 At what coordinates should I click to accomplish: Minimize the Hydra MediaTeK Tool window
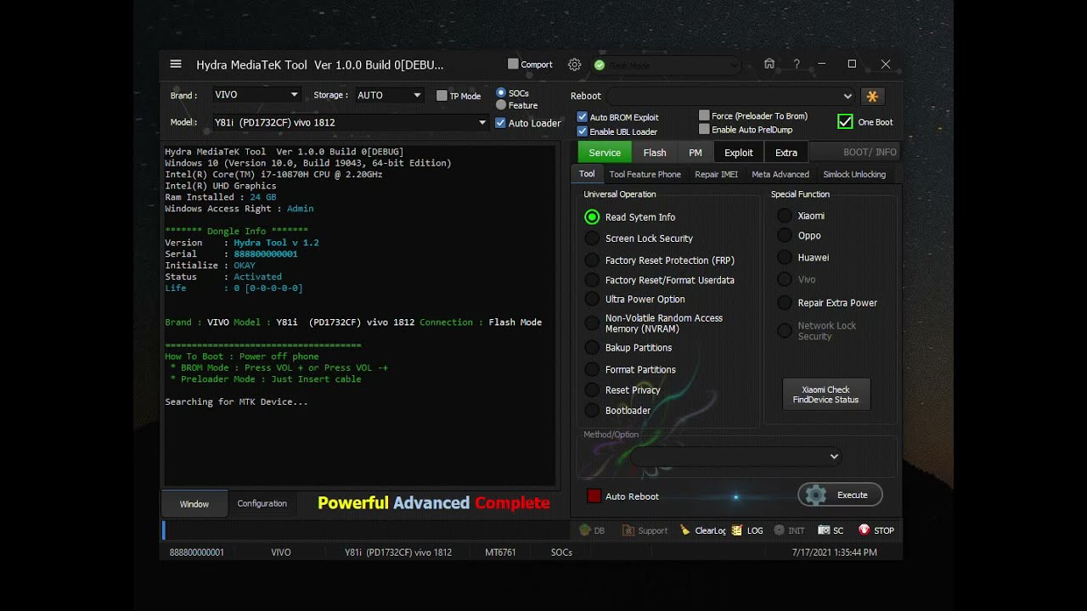point(822,64)
